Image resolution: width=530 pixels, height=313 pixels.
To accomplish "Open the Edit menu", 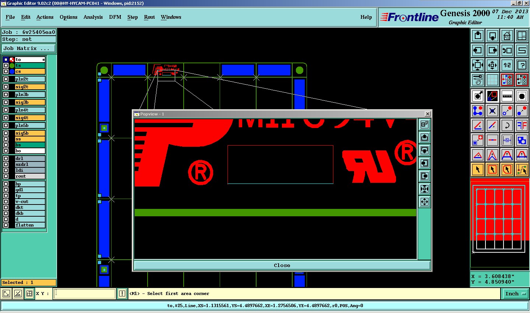I will pyautogui.click(x=26, y=17).
